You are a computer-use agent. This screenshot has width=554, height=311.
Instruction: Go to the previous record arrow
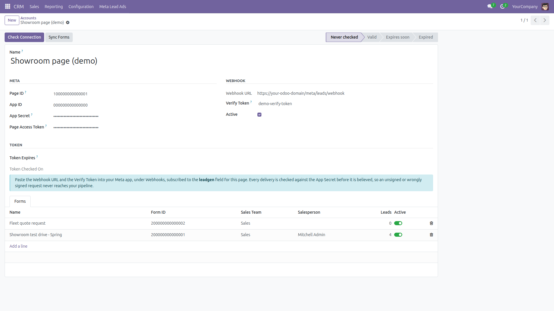tap(535, 20)
